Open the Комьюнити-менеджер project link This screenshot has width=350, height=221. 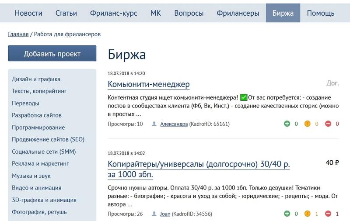point(149,84)
